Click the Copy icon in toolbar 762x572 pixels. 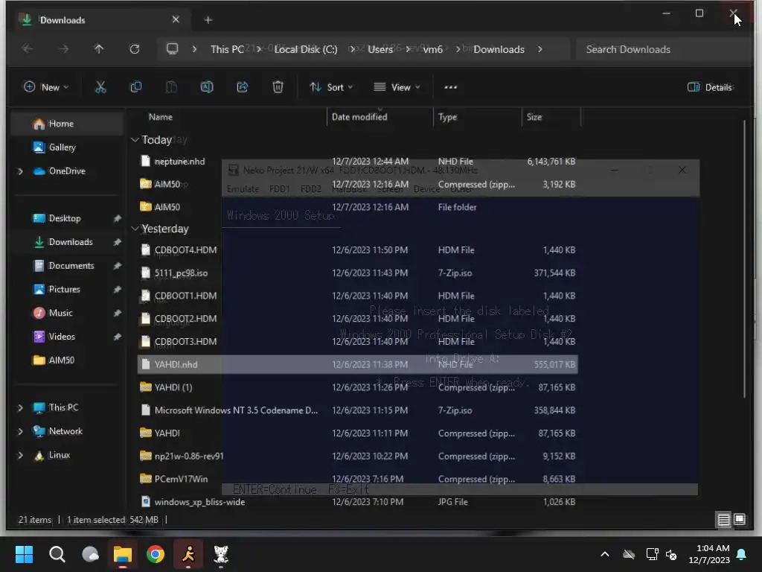coord(136,87)
